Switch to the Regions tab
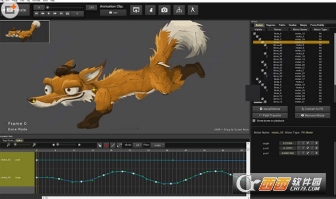336x199 pixels. (x=271, y=25)
